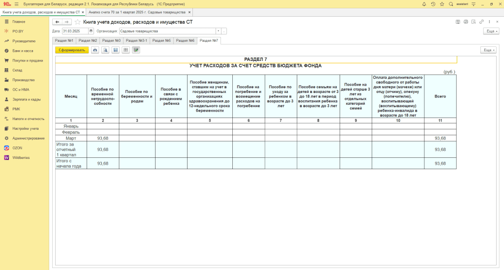Switch to Раздел №3-1 tab
Viewport: 504px width, 270px height.
pyautogui.click(x=136, y=40)
